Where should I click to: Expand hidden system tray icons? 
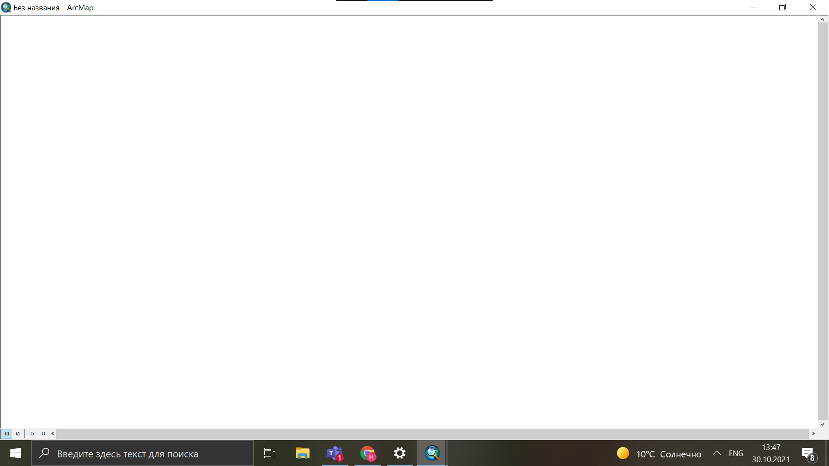coord(716,453)
